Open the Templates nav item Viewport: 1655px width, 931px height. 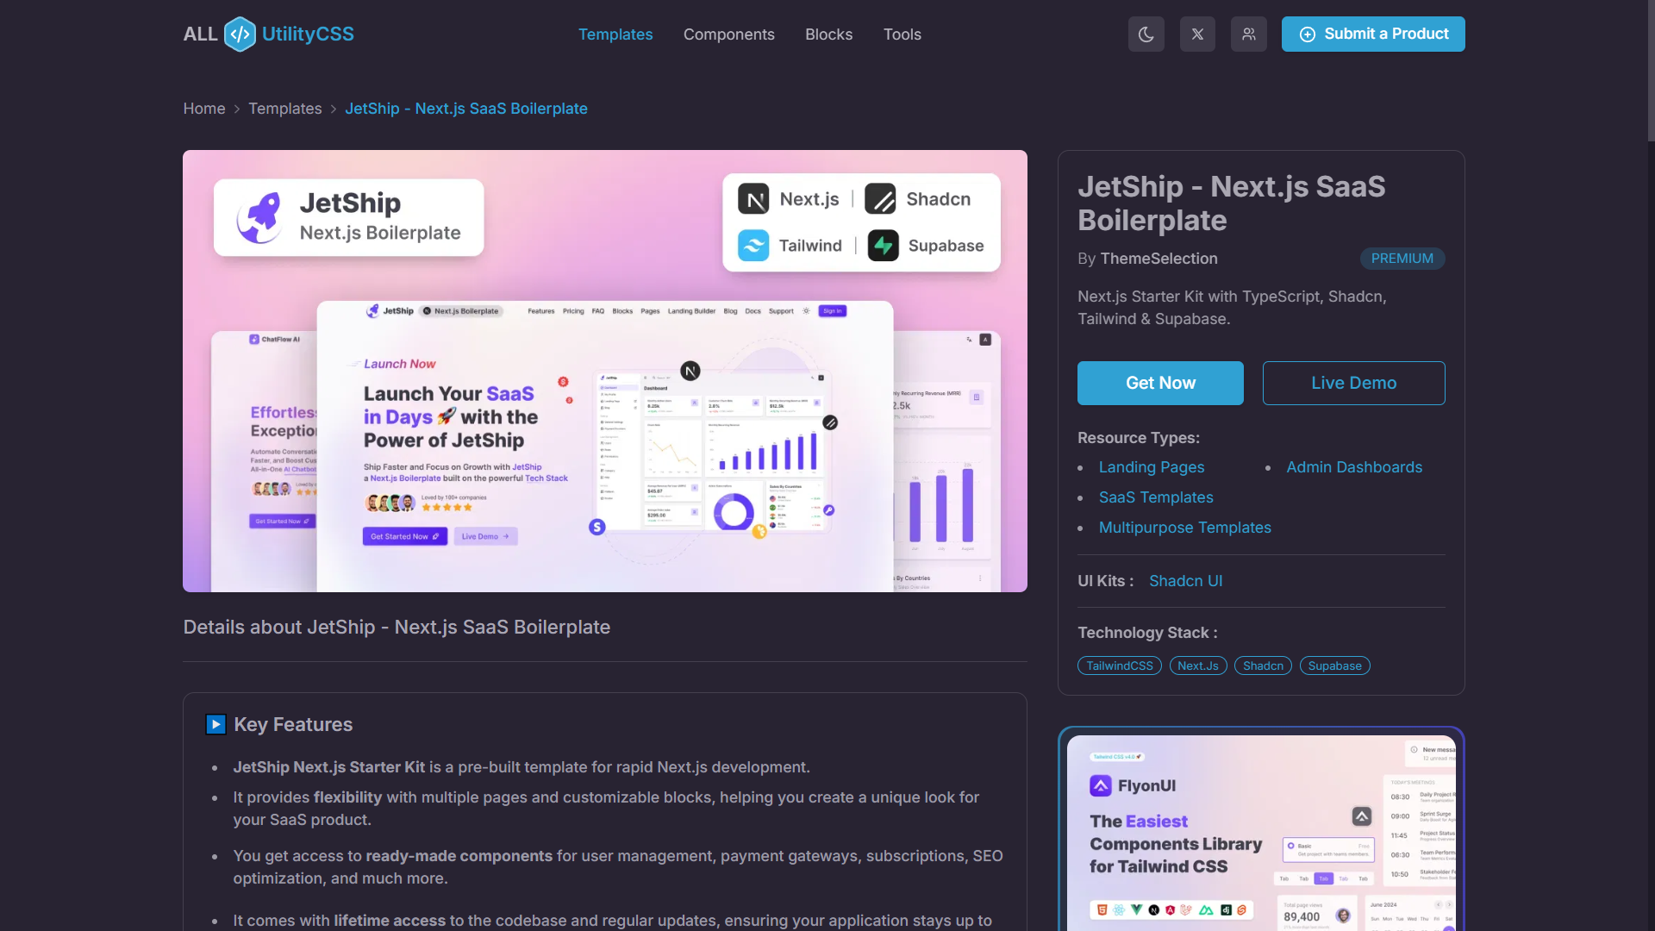tap(615, 34)
